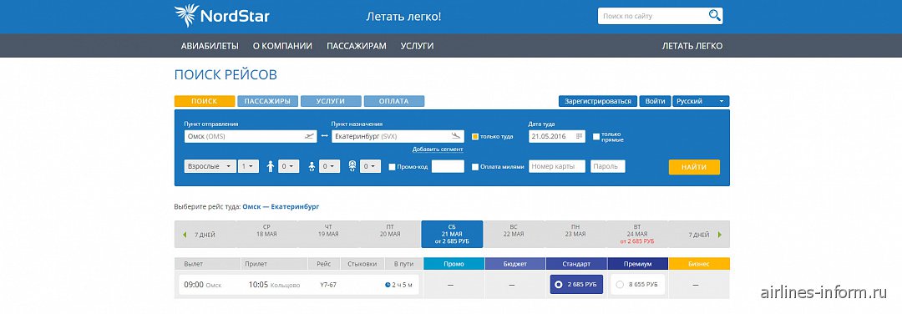Click the Пароль input field
The width and height of the screenshot is (902, 314).
(x=607, y=167)
